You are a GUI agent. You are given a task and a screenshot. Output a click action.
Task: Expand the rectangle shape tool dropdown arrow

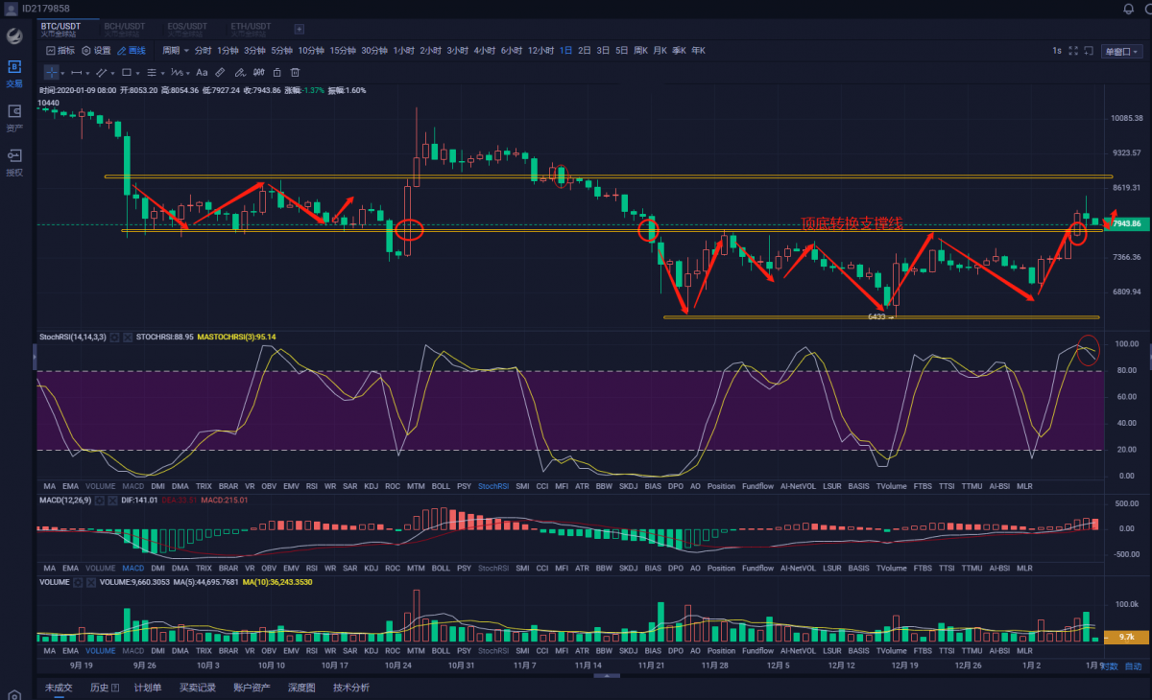(137, 72)
